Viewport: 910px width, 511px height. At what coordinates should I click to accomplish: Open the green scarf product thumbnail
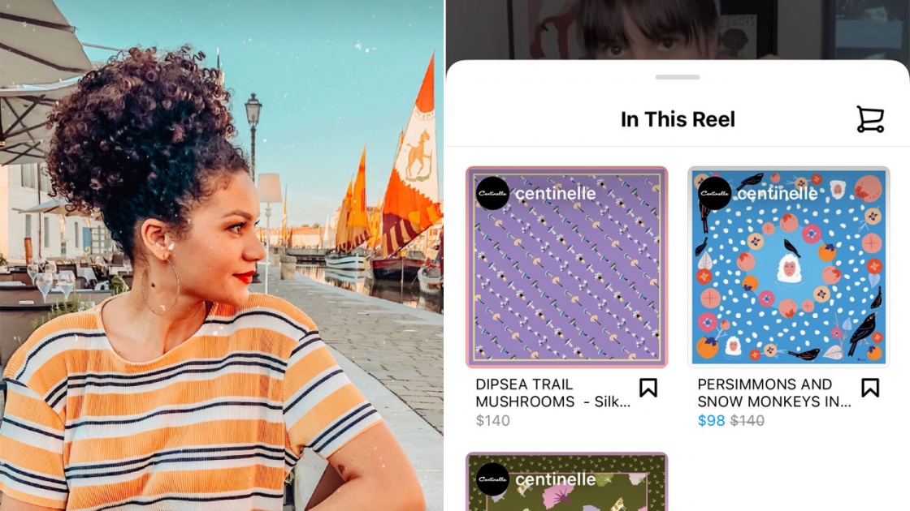pyautogui.click(x=567, y=482)
